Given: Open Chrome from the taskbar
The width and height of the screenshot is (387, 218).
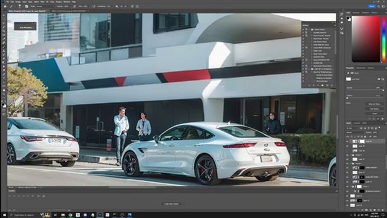Looking at the screenshot, I should pyautogui.click(x=70, y=215).
